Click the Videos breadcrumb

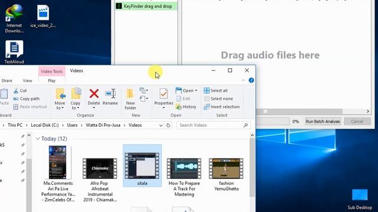click(135, 125)
